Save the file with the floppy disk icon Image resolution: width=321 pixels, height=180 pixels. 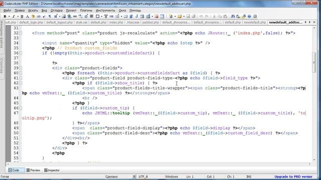[x=188, y=16]
